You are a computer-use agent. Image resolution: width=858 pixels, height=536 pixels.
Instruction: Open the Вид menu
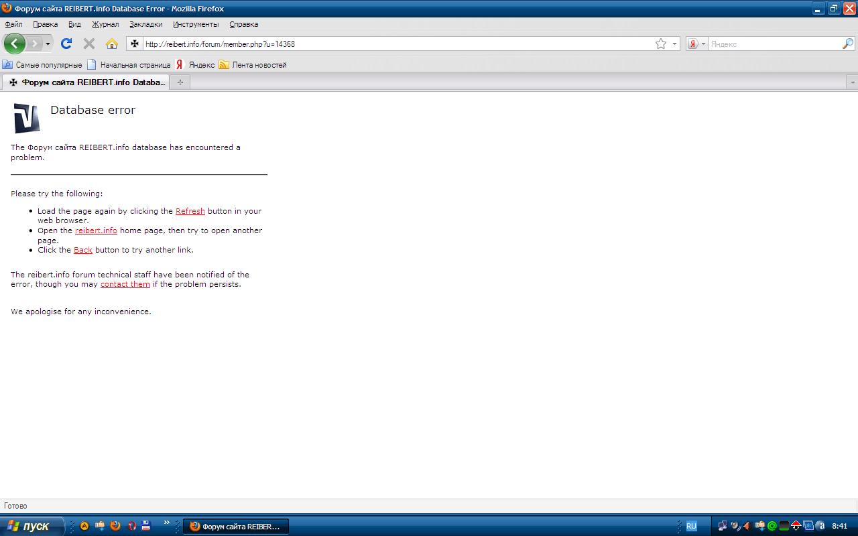74,24
